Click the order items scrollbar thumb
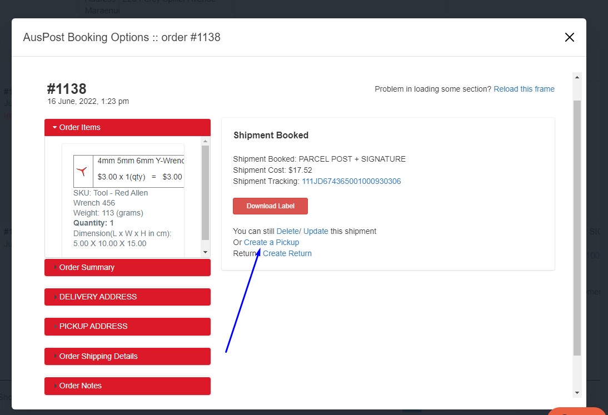 click(x=206, y=193)
